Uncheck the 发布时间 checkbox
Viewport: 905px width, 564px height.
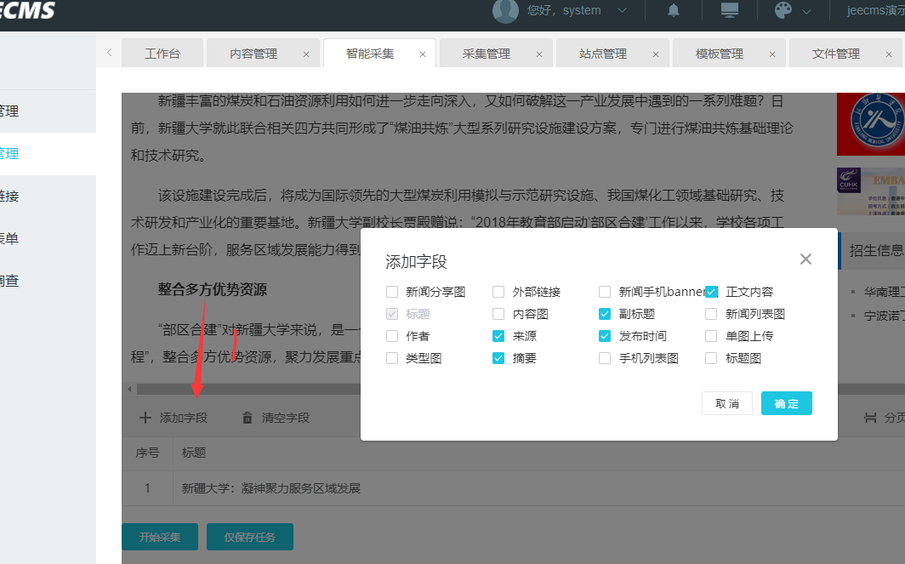(604, 336)
